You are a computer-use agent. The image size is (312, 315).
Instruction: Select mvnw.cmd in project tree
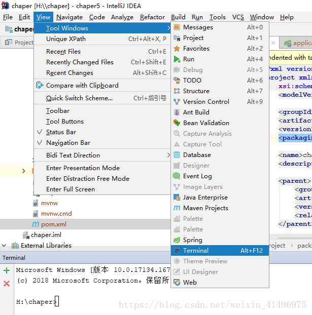[56, 214]
